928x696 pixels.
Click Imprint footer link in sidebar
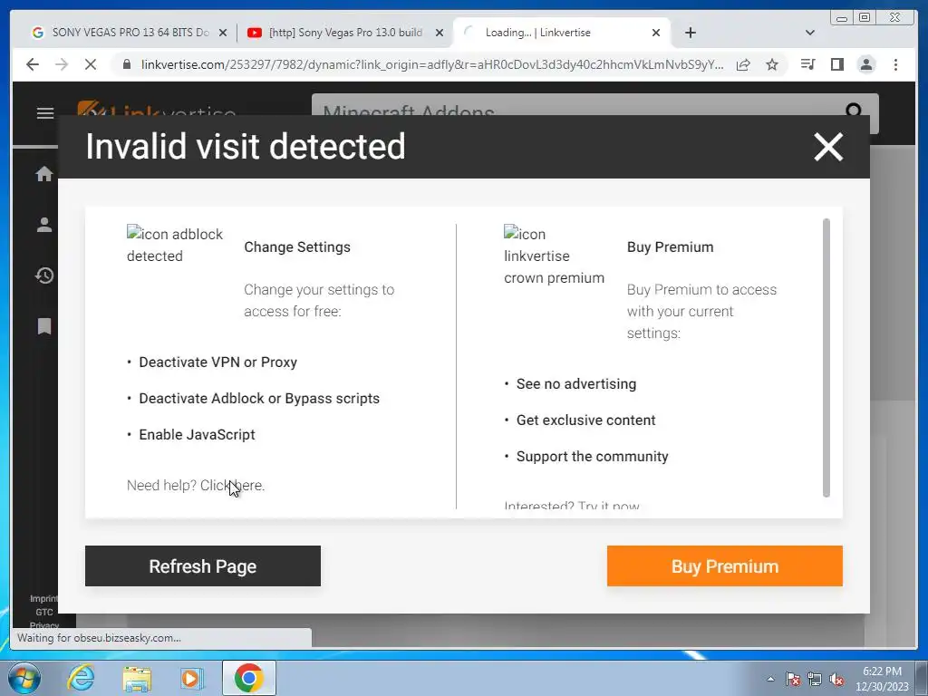(43, 599)
